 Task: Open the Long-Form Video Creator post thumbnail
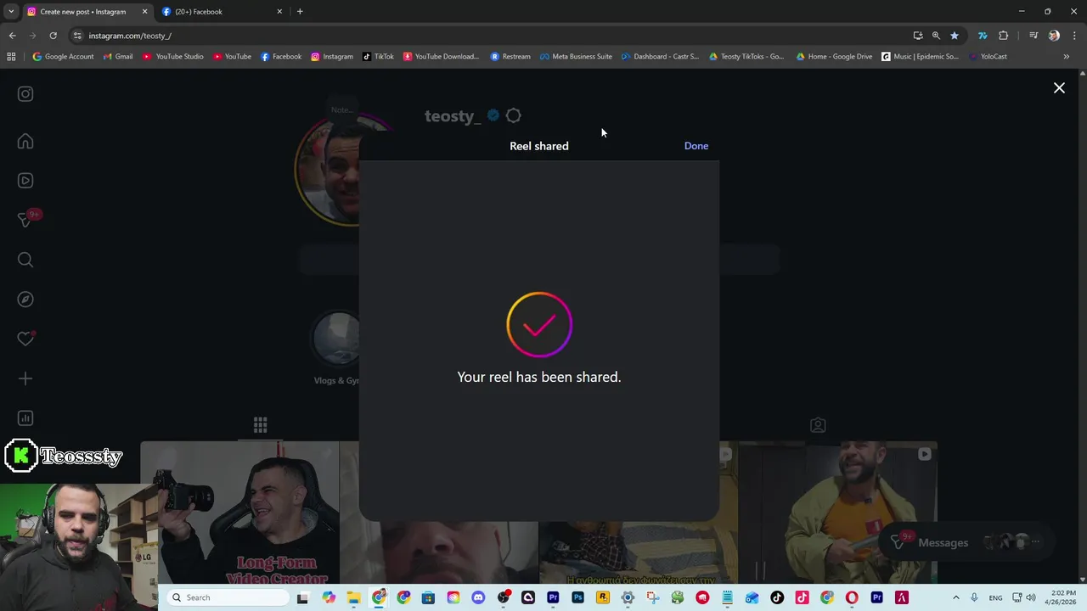[x=240, y=513]
